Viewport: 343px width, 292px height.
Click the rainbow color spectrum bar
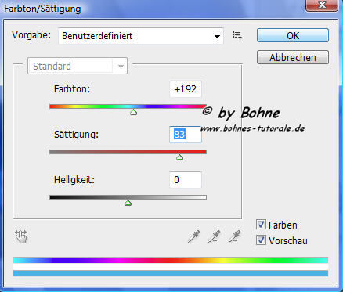click(x=170, y=260)
